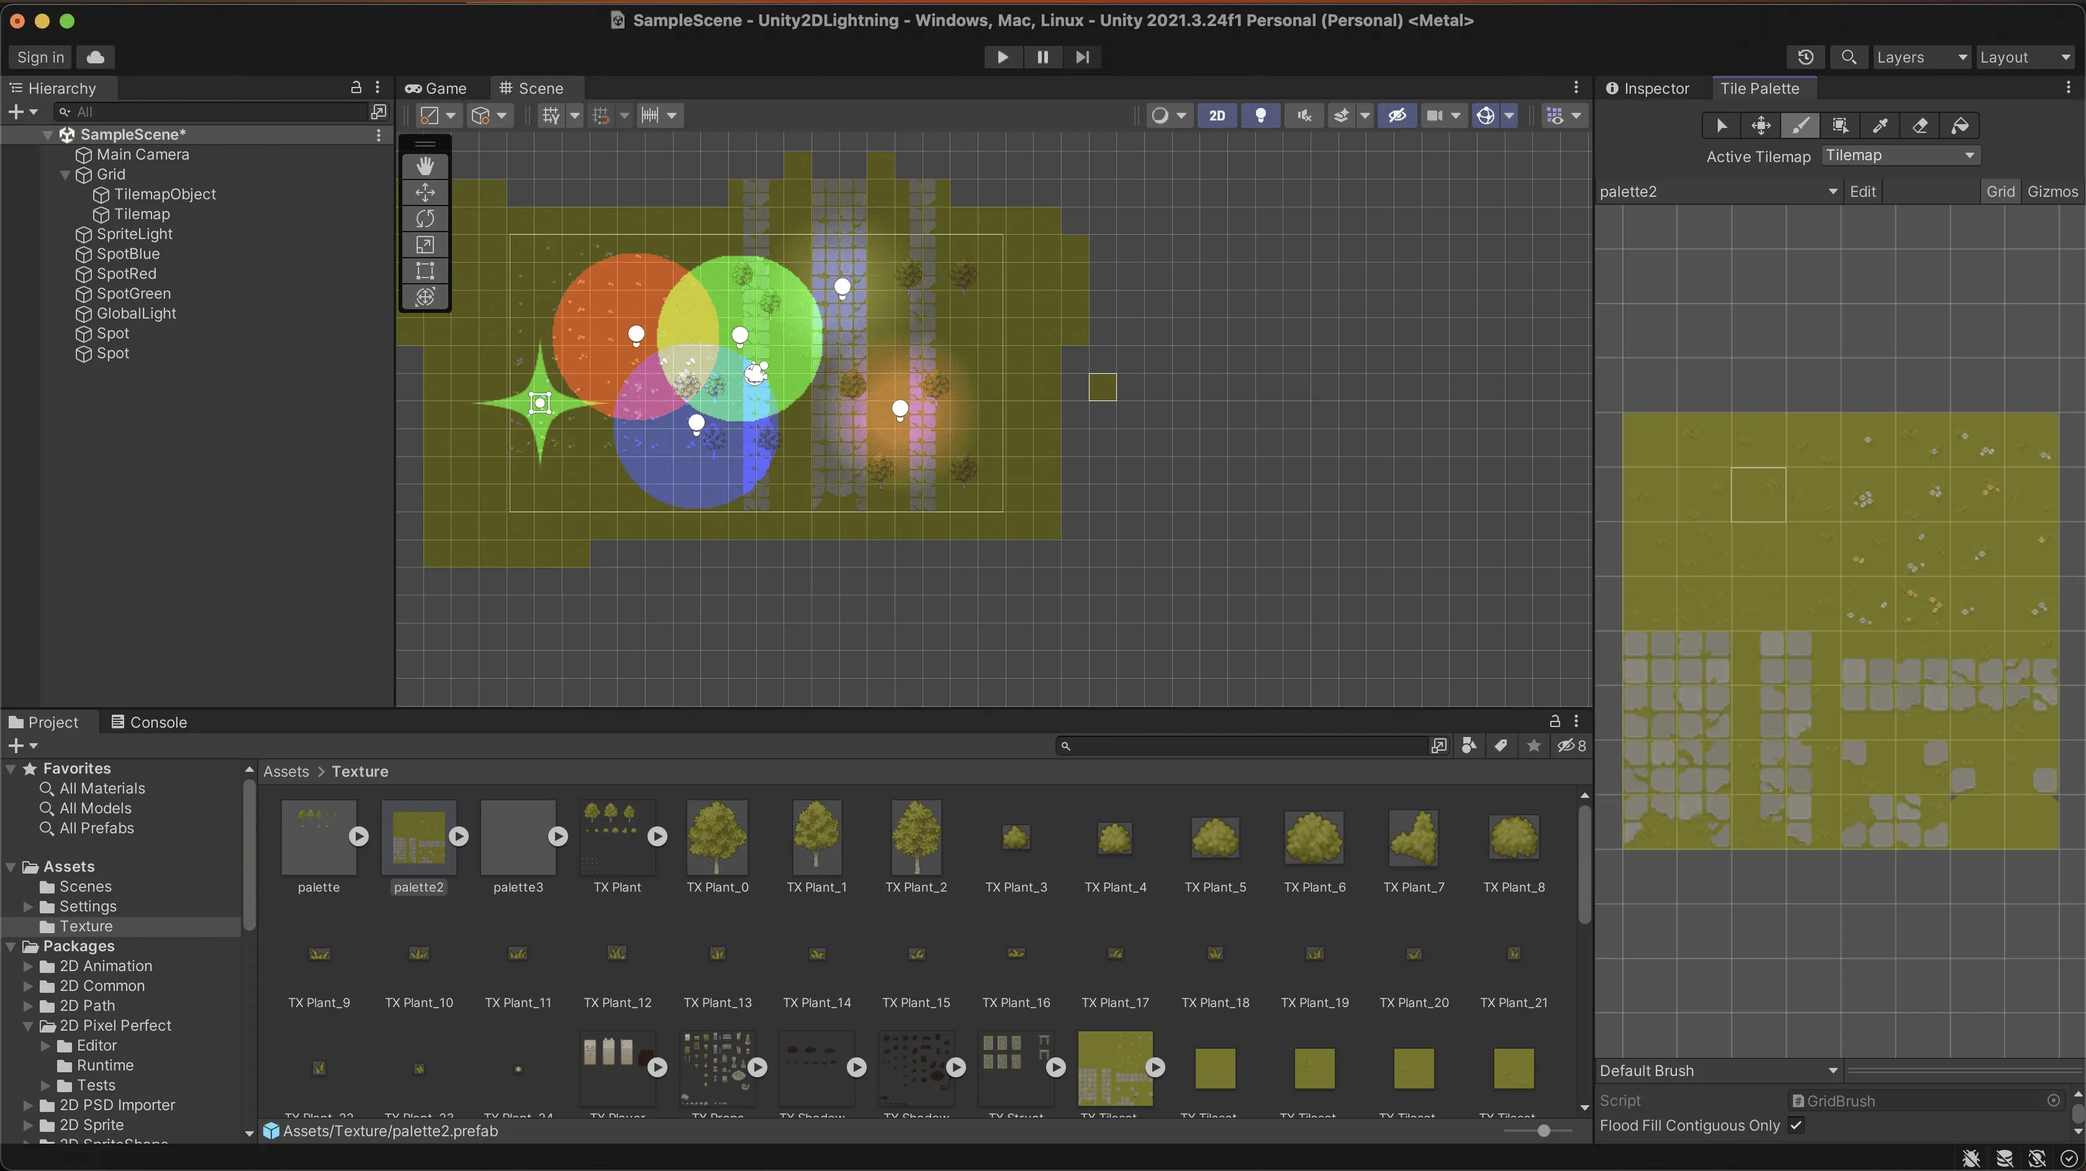Screen dimensions: 2086x1171
Task: Click the Grid button in Tile Palette
Action: (2000, 192)
